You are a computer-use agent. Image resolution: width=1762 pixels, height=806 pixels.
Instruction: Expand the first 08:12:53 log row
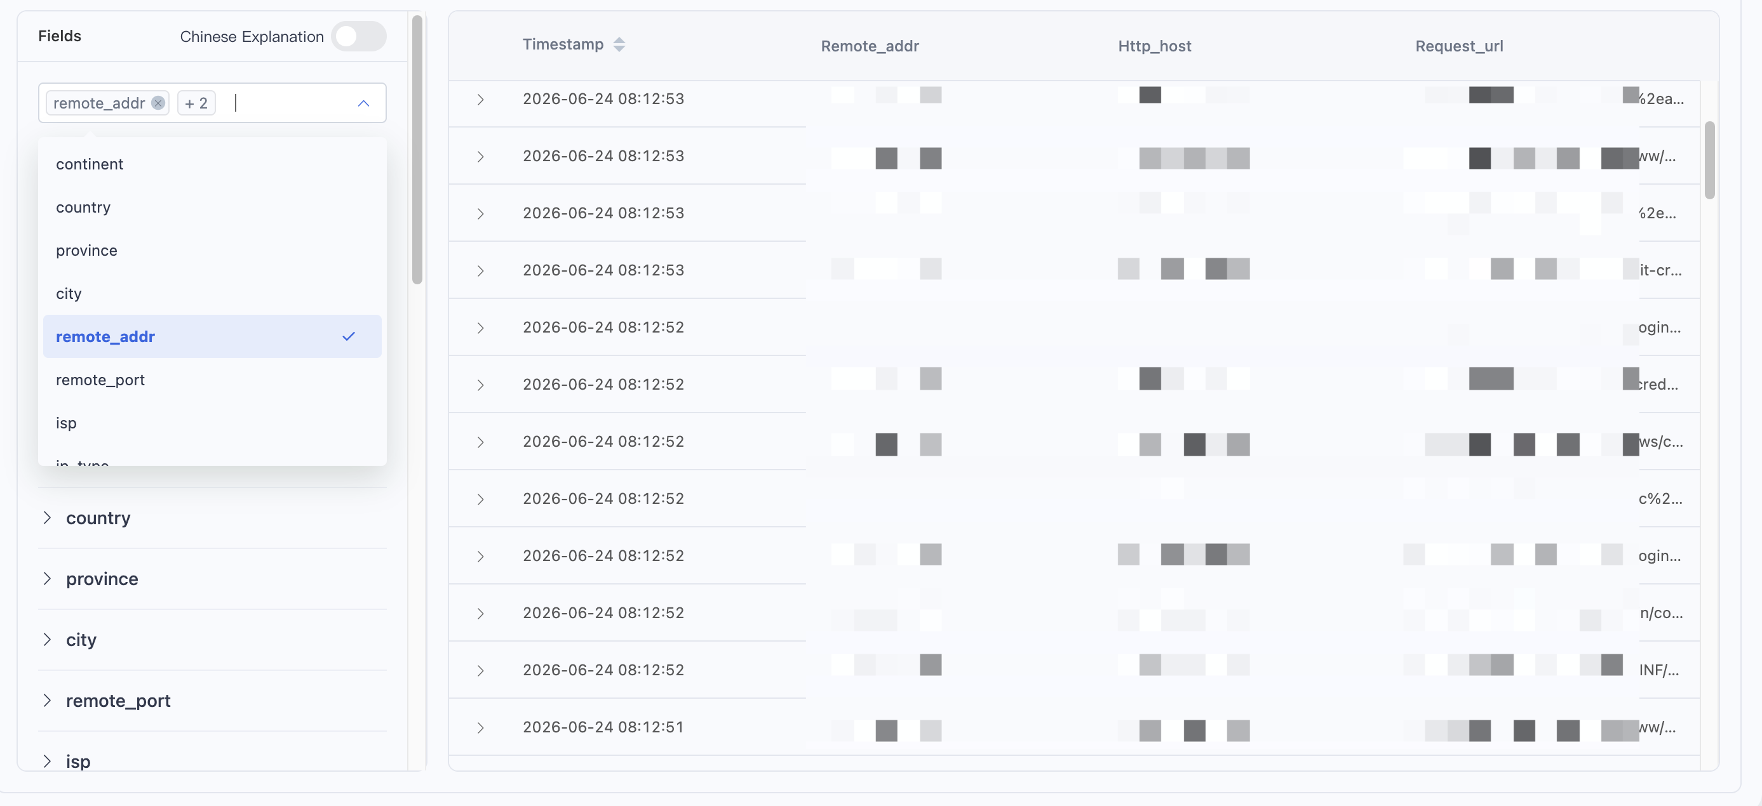(481, 99)
